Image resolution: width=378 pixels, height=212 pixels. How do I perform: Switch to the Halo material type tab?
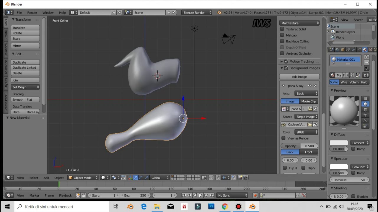(x=364, y=82)
